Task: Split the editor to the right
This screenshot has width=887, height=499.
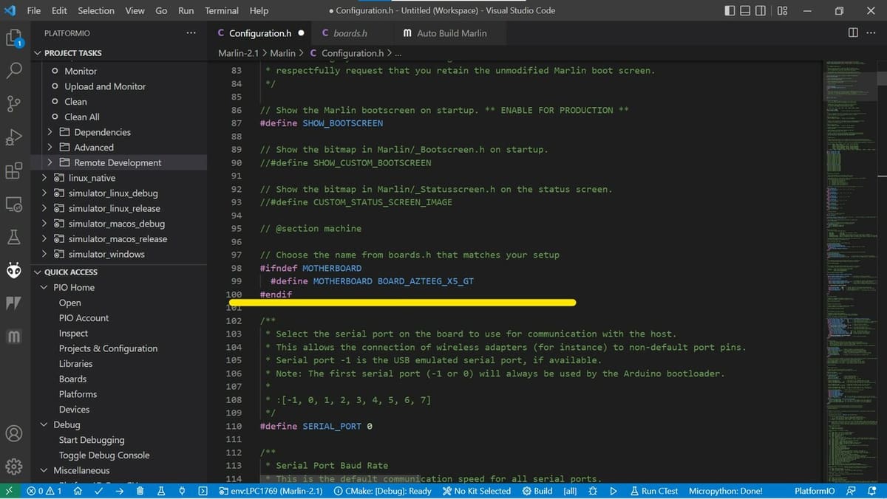Action: pos(853,32)
